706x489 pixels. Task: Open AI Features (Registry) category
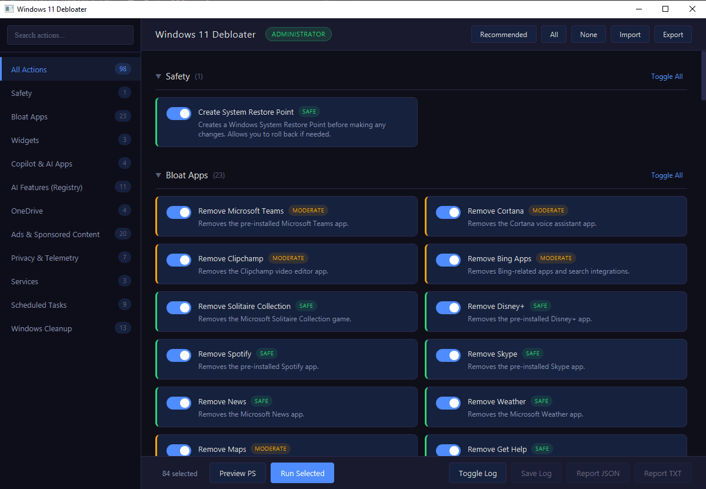coord(71,187)
